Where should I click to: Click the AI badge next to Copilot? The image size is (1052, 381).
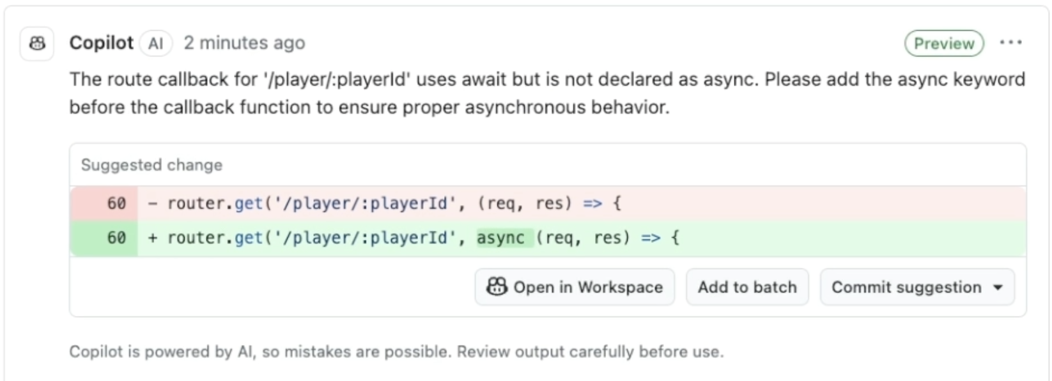(x=156, y=43)
